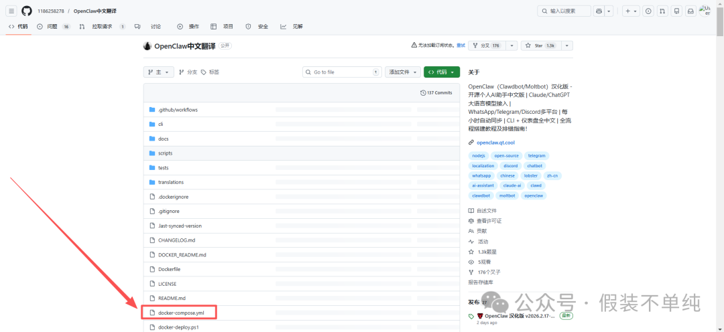The image size is (724, 332).
Task: Open the 主 branch selector dropdown
Action: (x=159, y=72)
